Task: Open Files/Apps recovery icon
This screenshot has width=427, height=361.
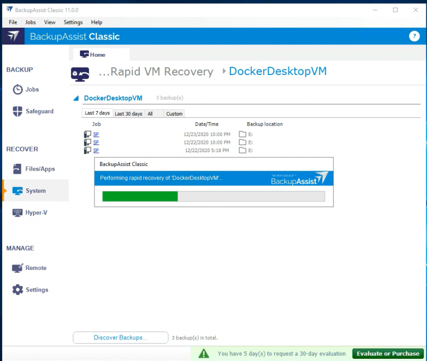Action: [18, 169]
